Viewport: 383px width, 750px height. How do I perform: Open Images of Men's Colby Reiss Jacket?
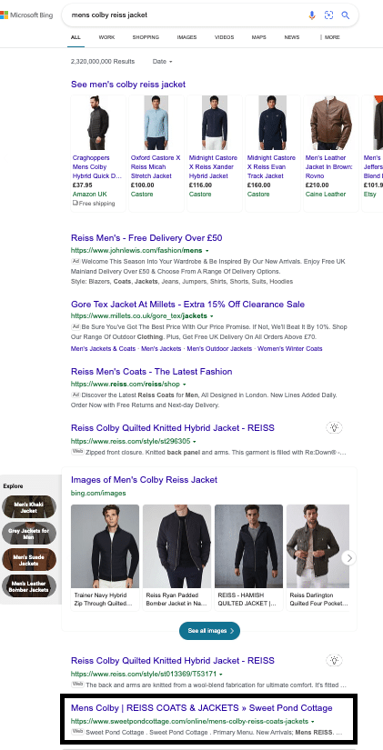pos(144,480)
